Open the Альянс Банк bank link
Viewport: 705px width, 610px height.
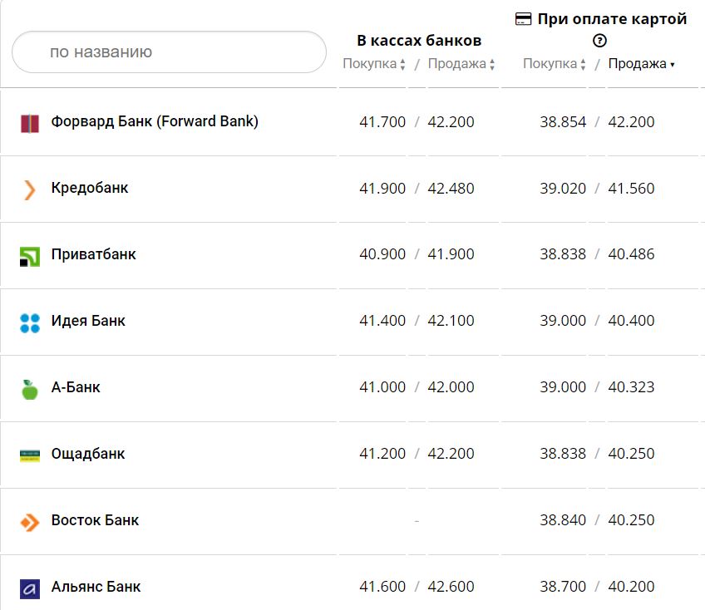96,587
